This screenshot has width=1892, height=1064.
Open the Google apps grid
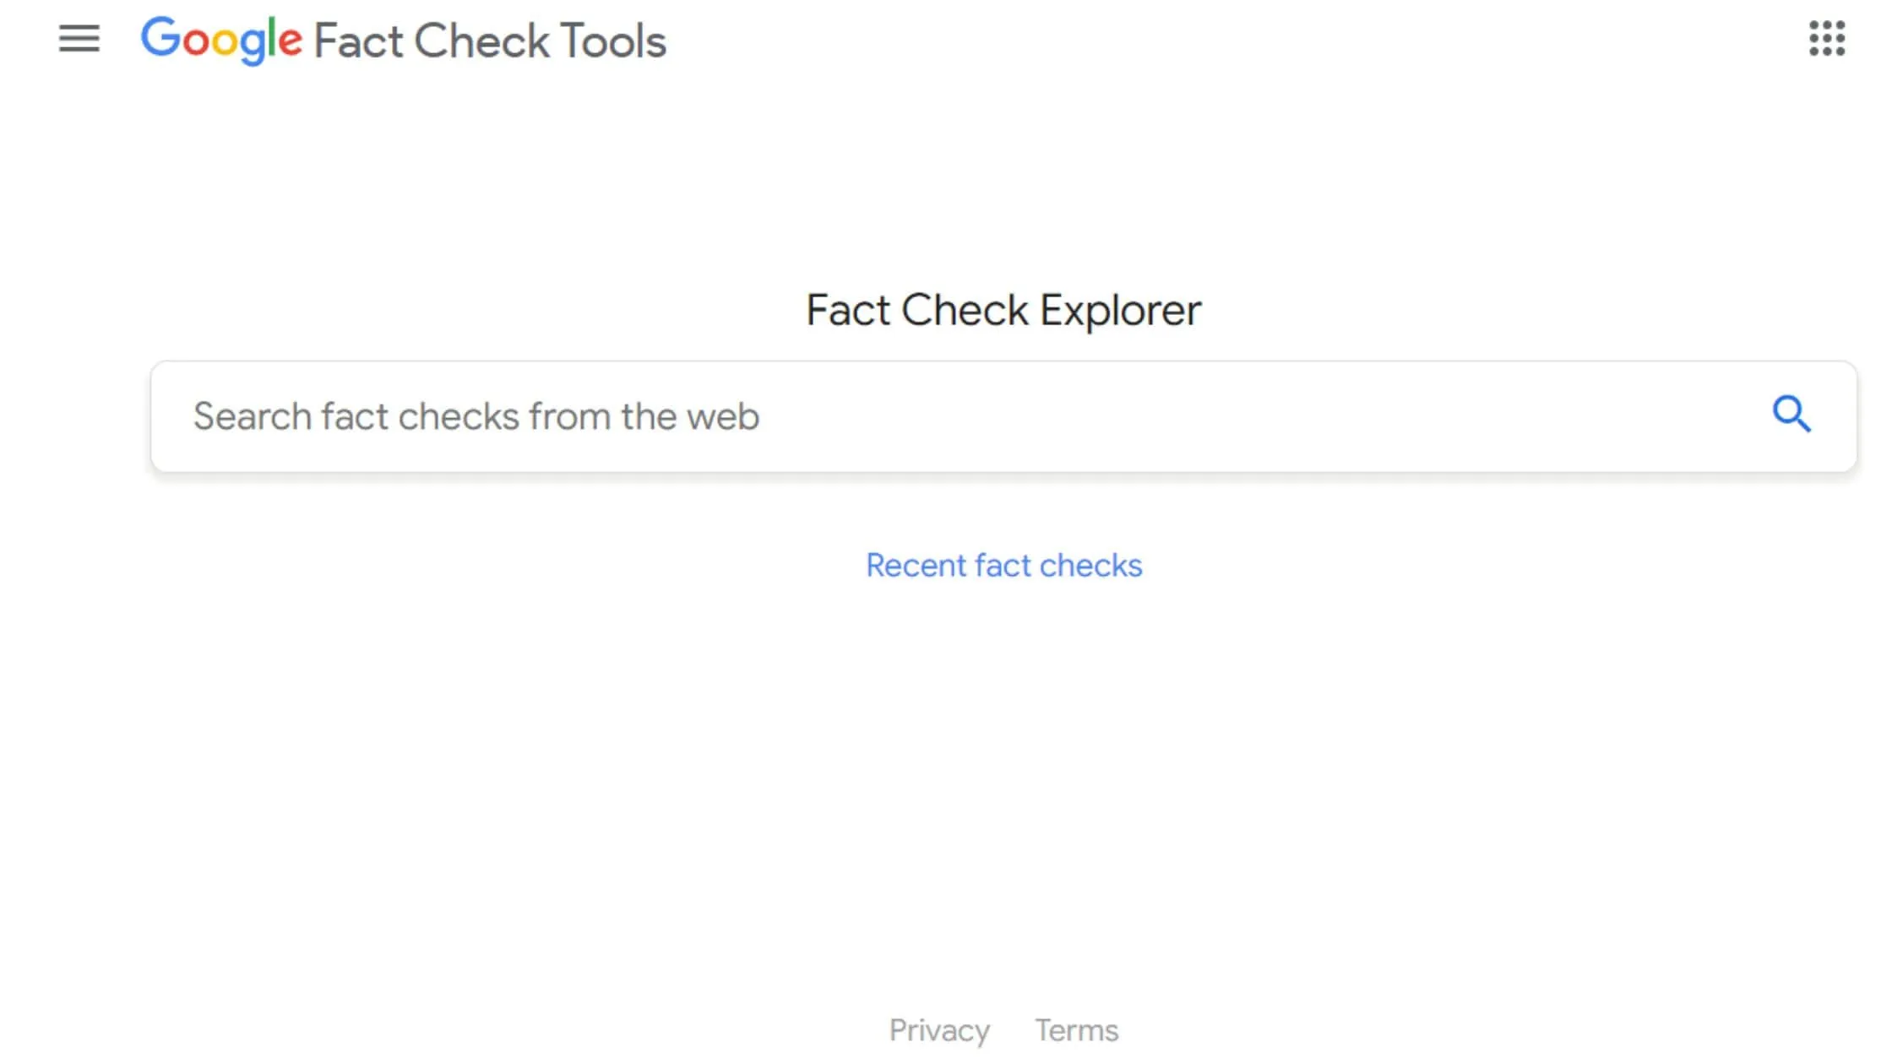[x=1827, y=39]
